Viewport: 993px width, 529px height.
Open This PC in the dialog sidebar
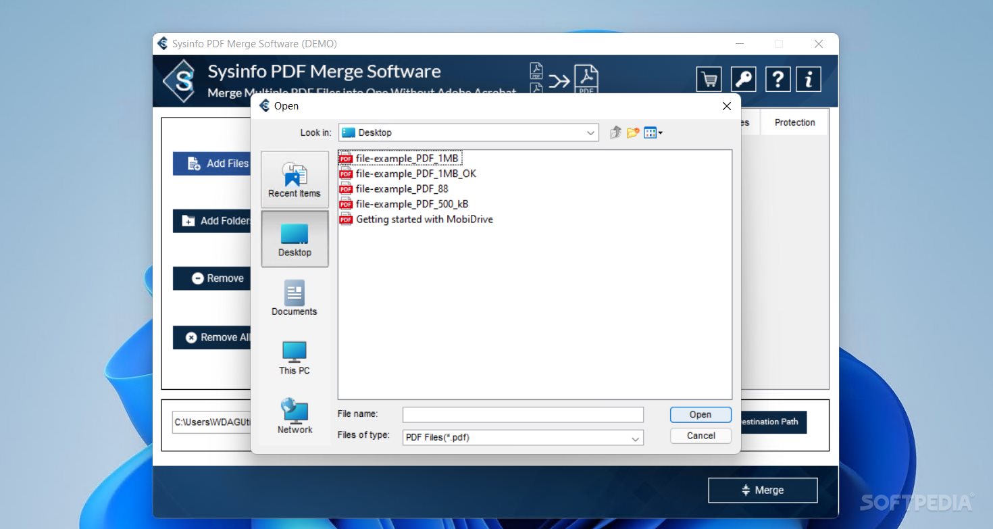coord(295,357)
